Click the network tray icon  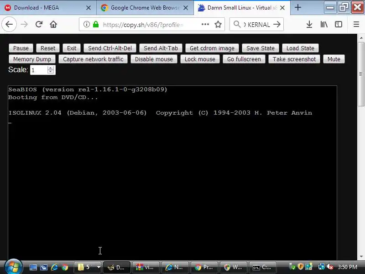322,267
